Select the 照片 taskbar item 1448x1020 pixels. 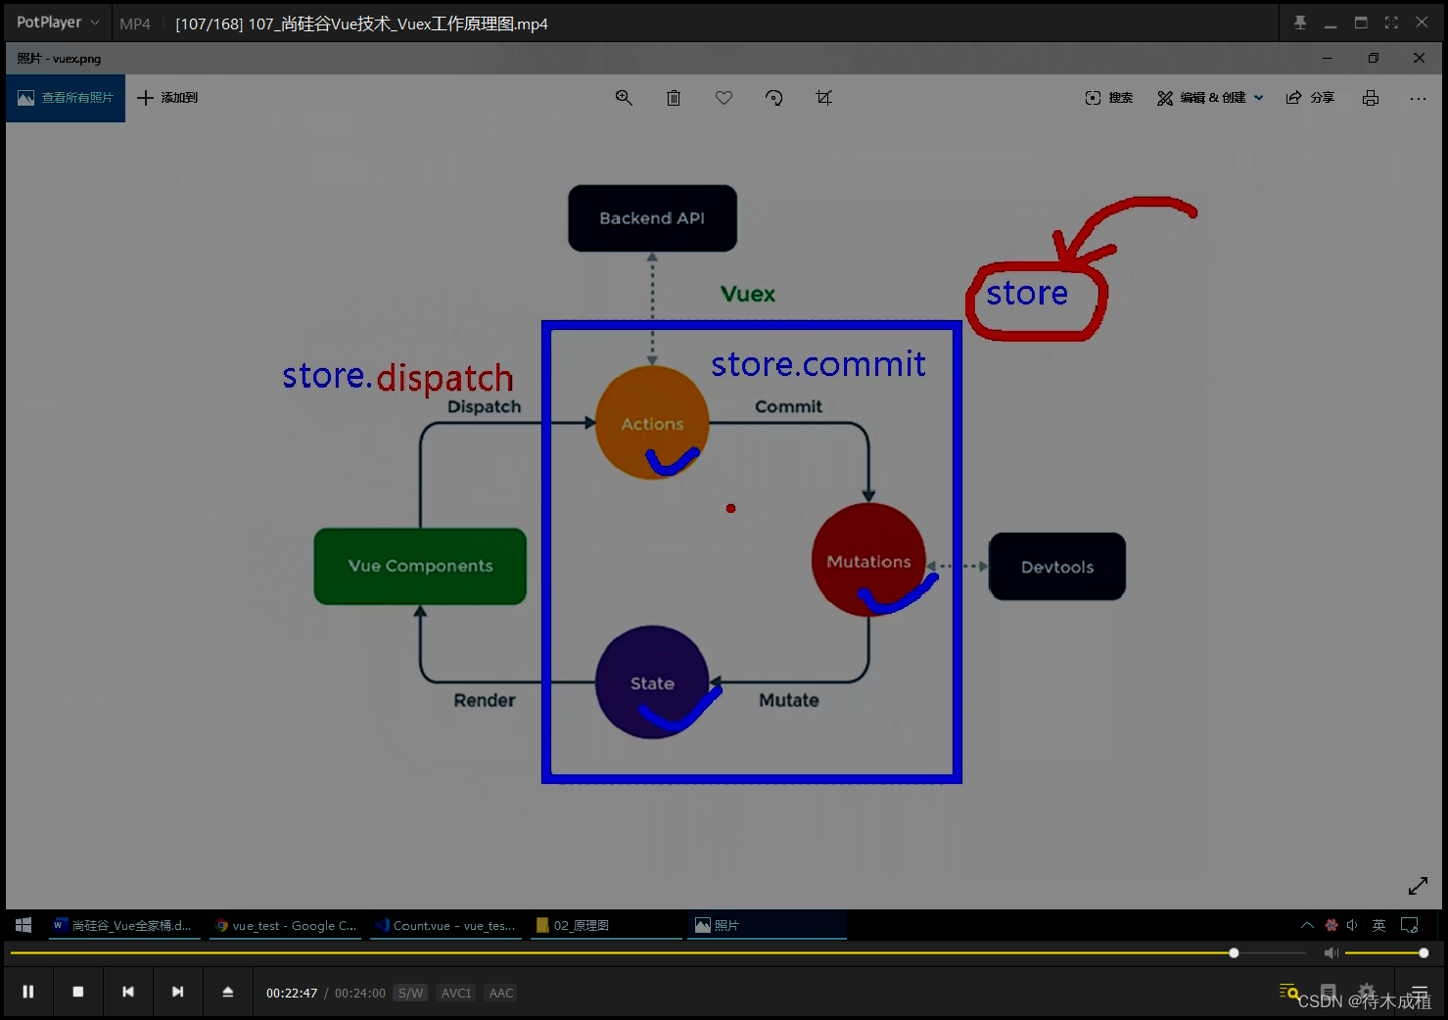(x=767, y=925)
